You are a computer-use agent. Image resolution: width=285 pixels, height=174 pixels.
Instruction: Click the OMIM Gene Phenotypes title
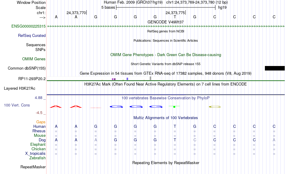(166, 55)
